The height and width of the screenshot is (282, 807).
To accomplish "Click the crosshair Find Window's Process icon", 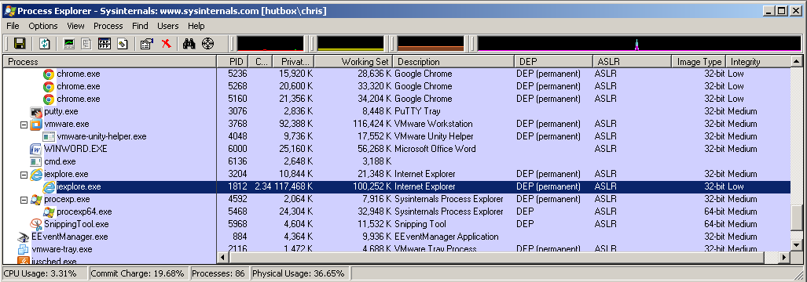I will [207, 44].
